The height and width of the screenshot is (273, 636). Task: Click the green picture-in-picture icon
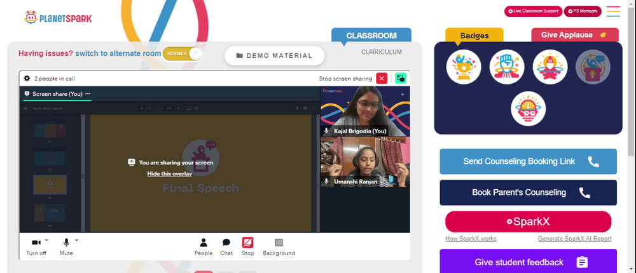(401, 78)
